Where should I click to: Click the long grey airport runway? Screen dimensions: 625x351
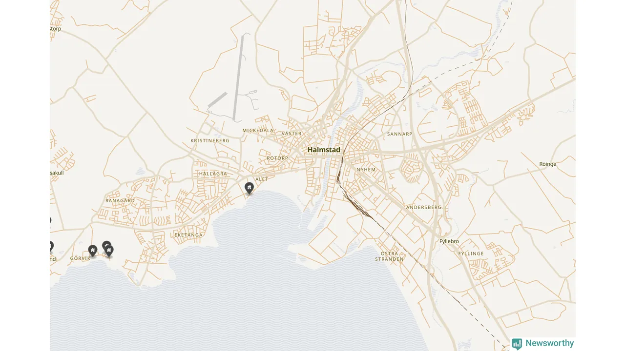click(x=238, y=78)
